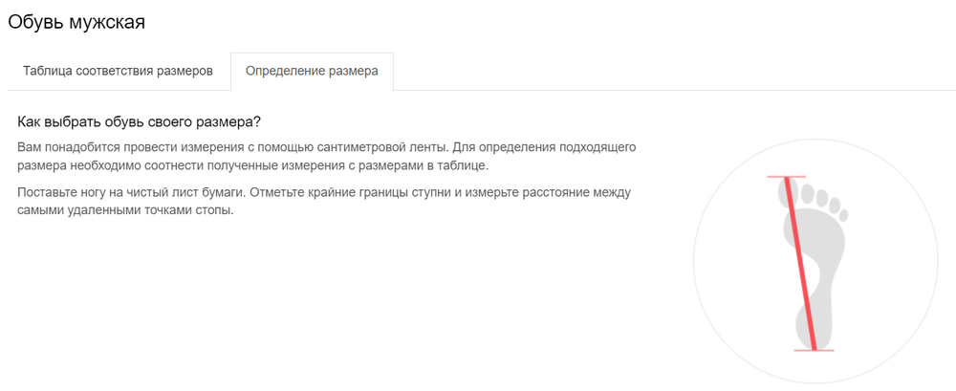Click the smallest toe of the footprint
This screenshot has width=956, height=391.
842,208
